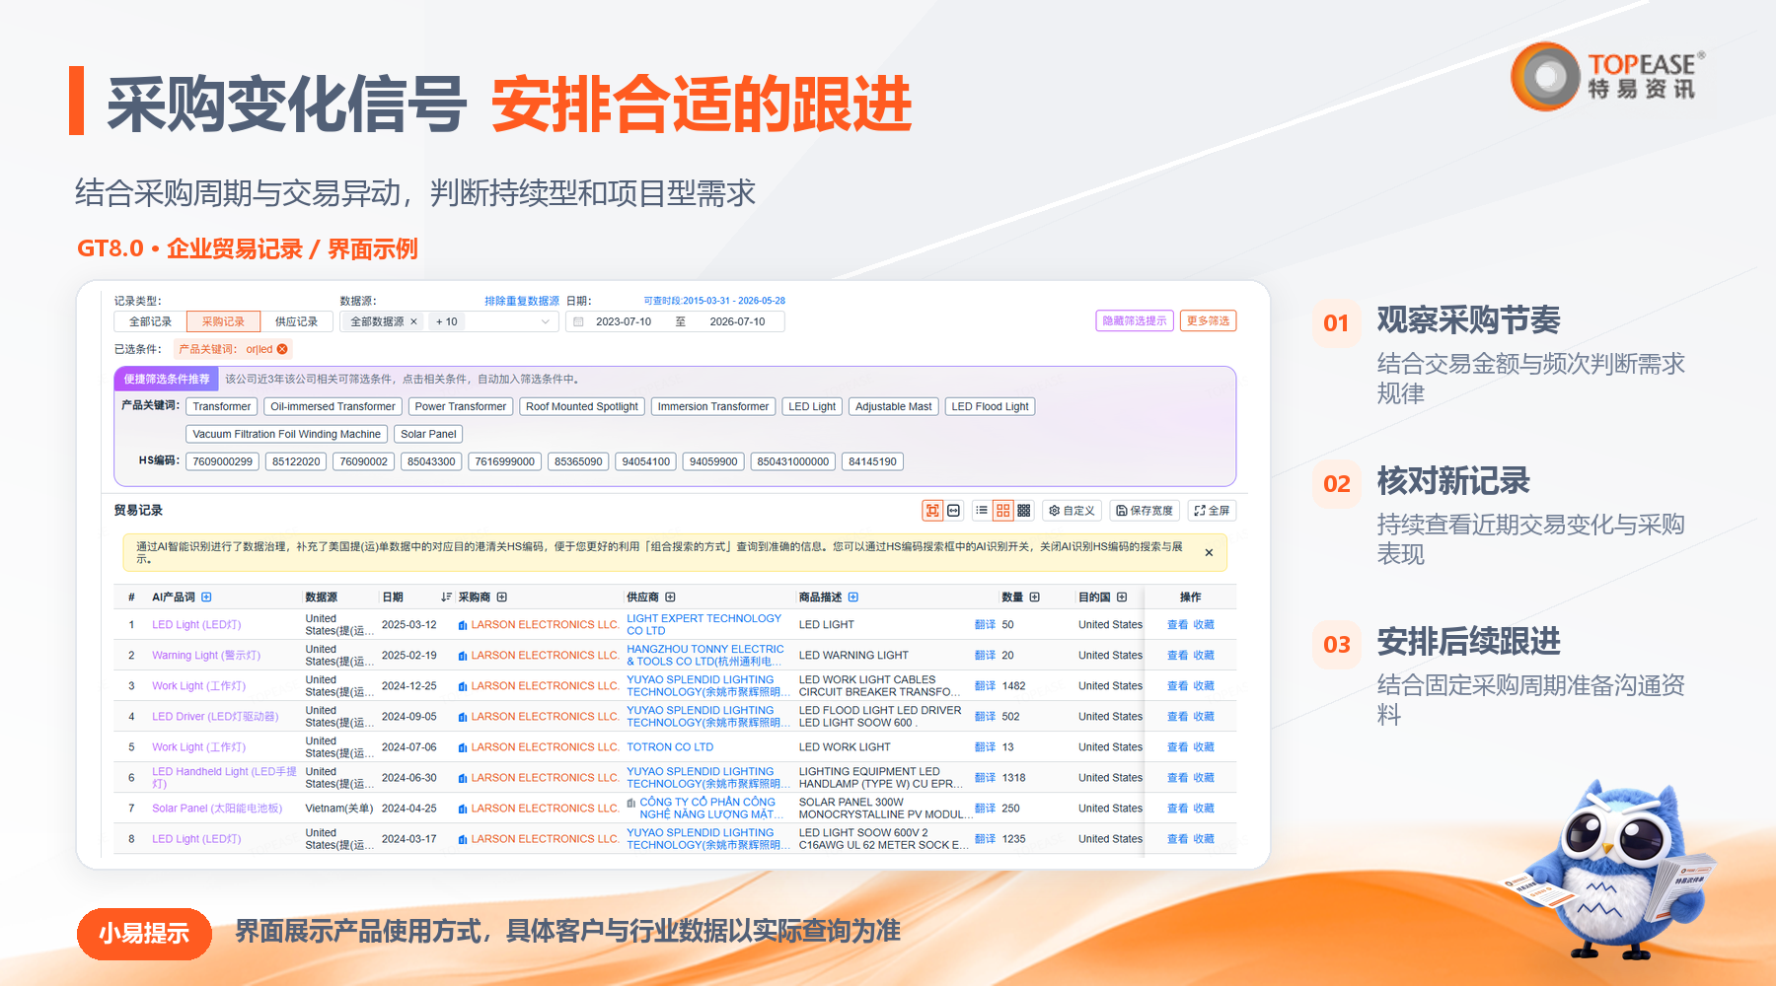Click the 隐藏筛选提示 button
The image size is (1776, 986).
click(x=1135, y=320)
